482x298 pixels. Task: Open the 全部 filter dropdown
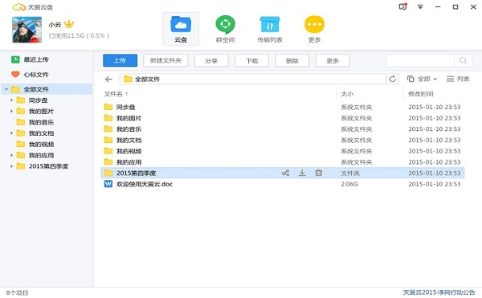(422, 79)
